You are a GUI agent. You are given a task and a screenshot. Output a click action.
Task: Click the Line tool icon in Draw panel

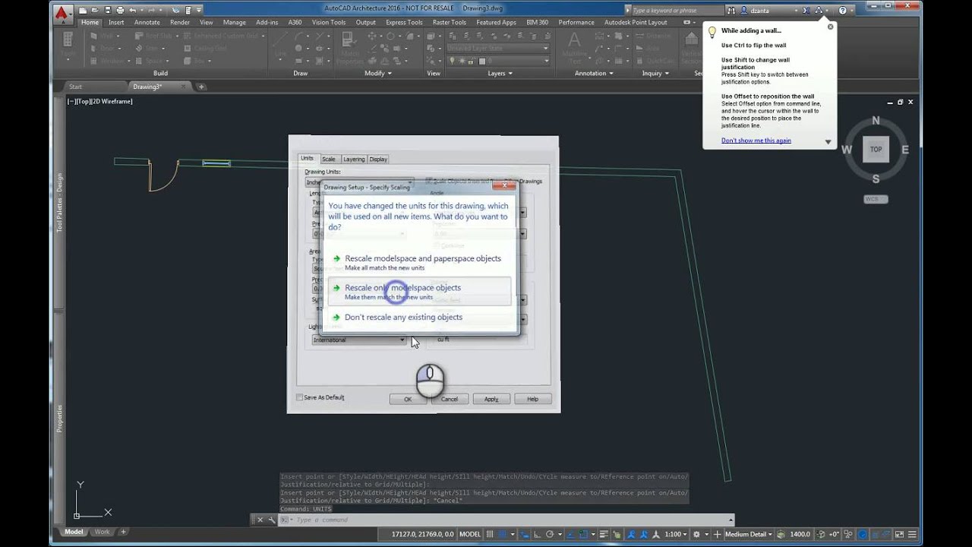click(x=282, y=39)
